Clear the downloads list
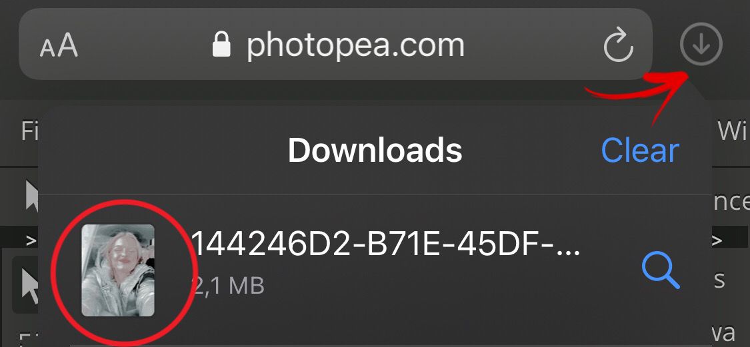The width and height of the screenshot is (750, 347). [x=640, y=151]
